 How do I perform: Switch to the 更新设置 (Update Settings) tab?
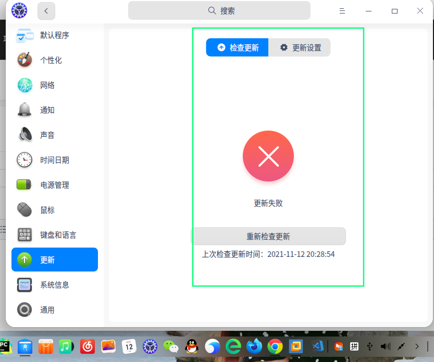pos(300,47)
